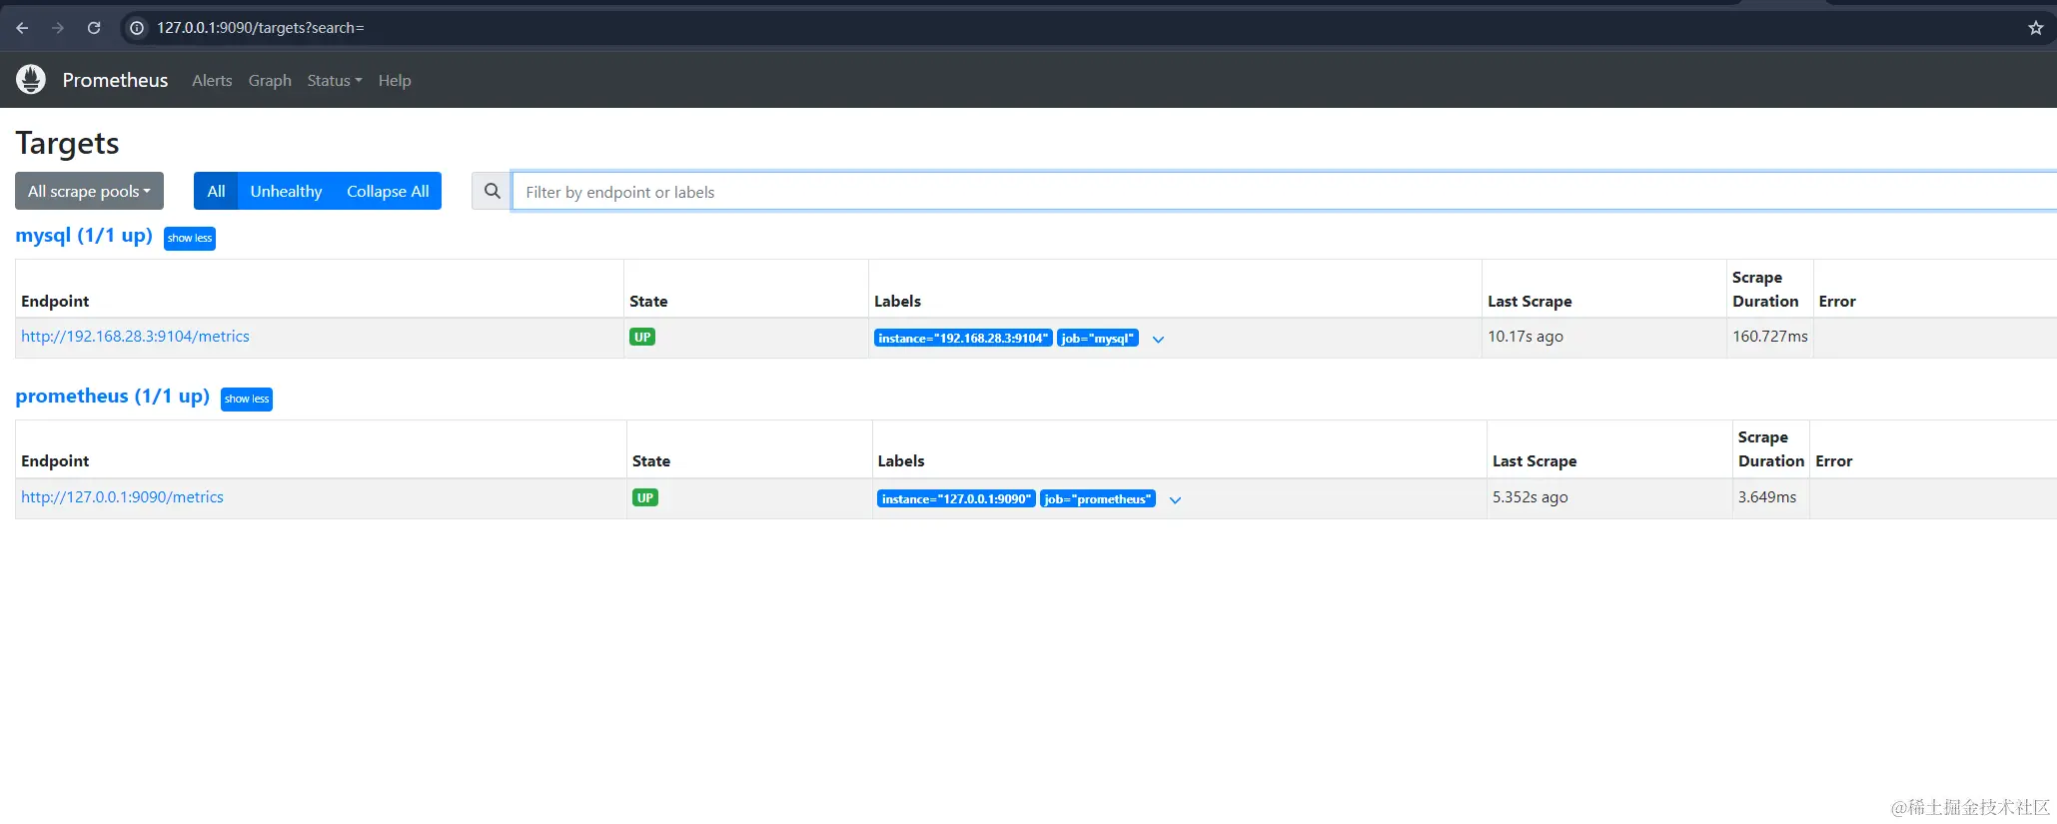The image size is (2057, 824).
Task: Click the Labels column header in prometheus table
Action: coord(901,461)
